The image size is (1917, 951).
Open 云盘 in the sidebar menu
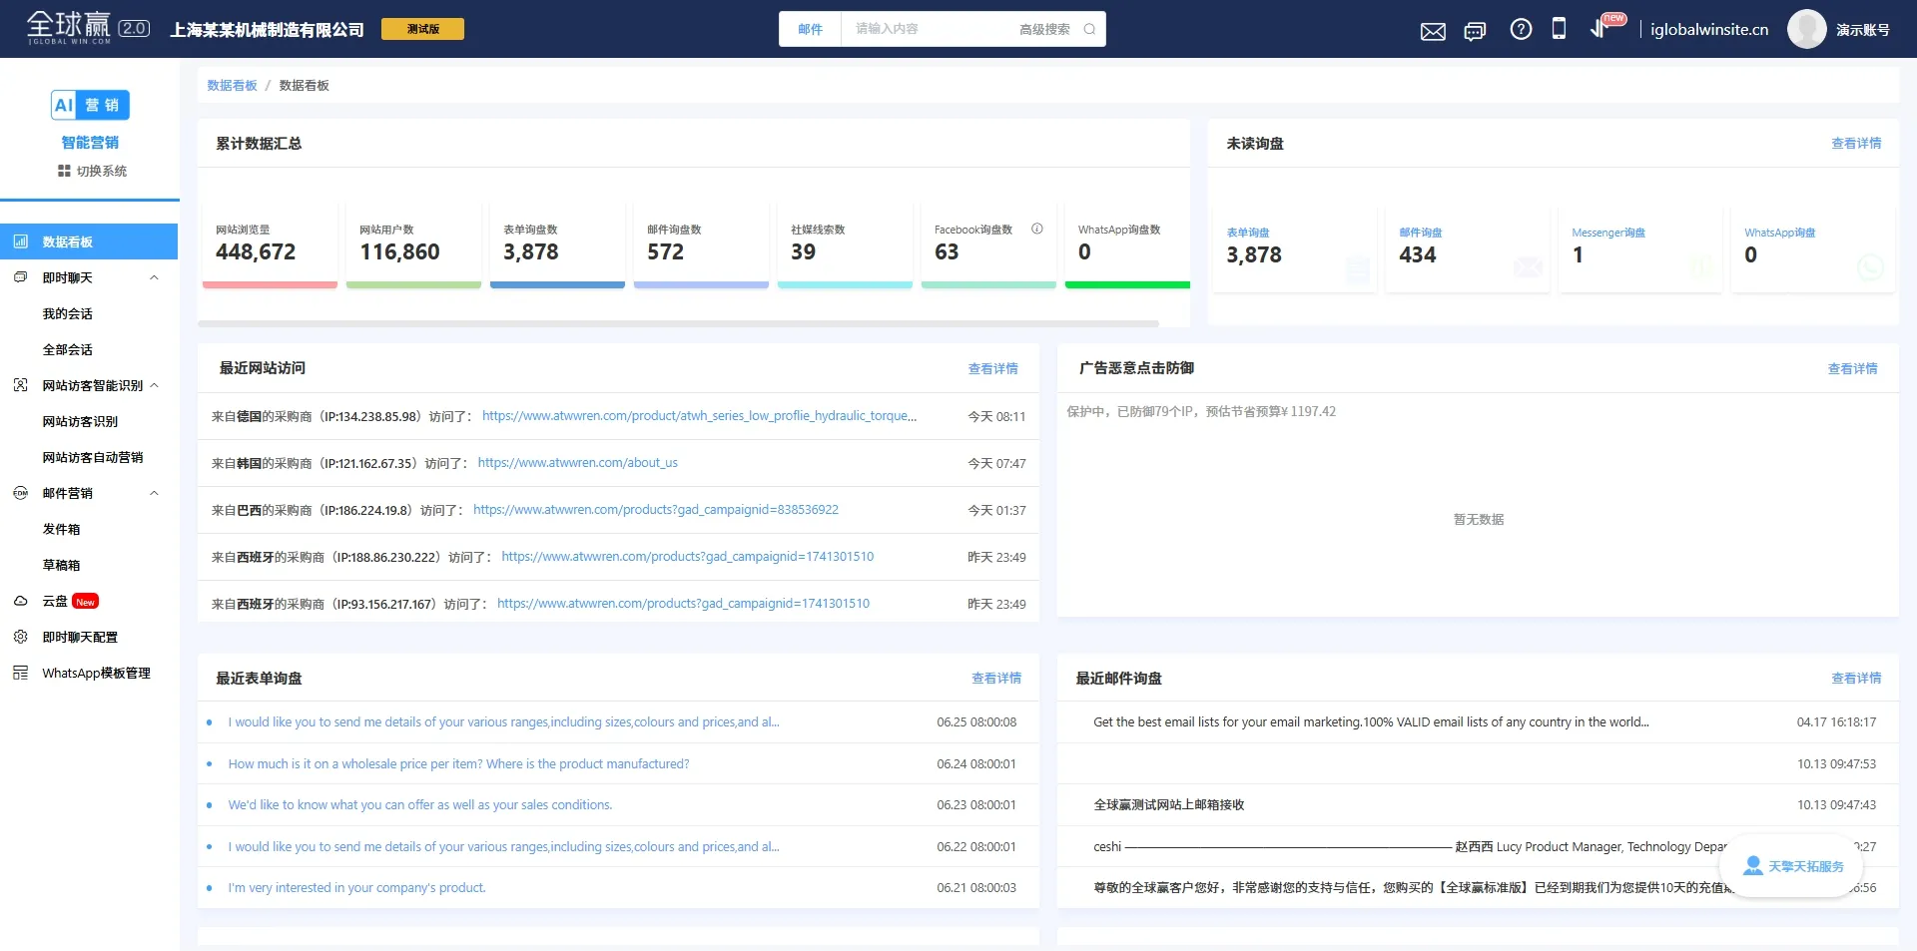pyautogui.click(x=55, y=602)
